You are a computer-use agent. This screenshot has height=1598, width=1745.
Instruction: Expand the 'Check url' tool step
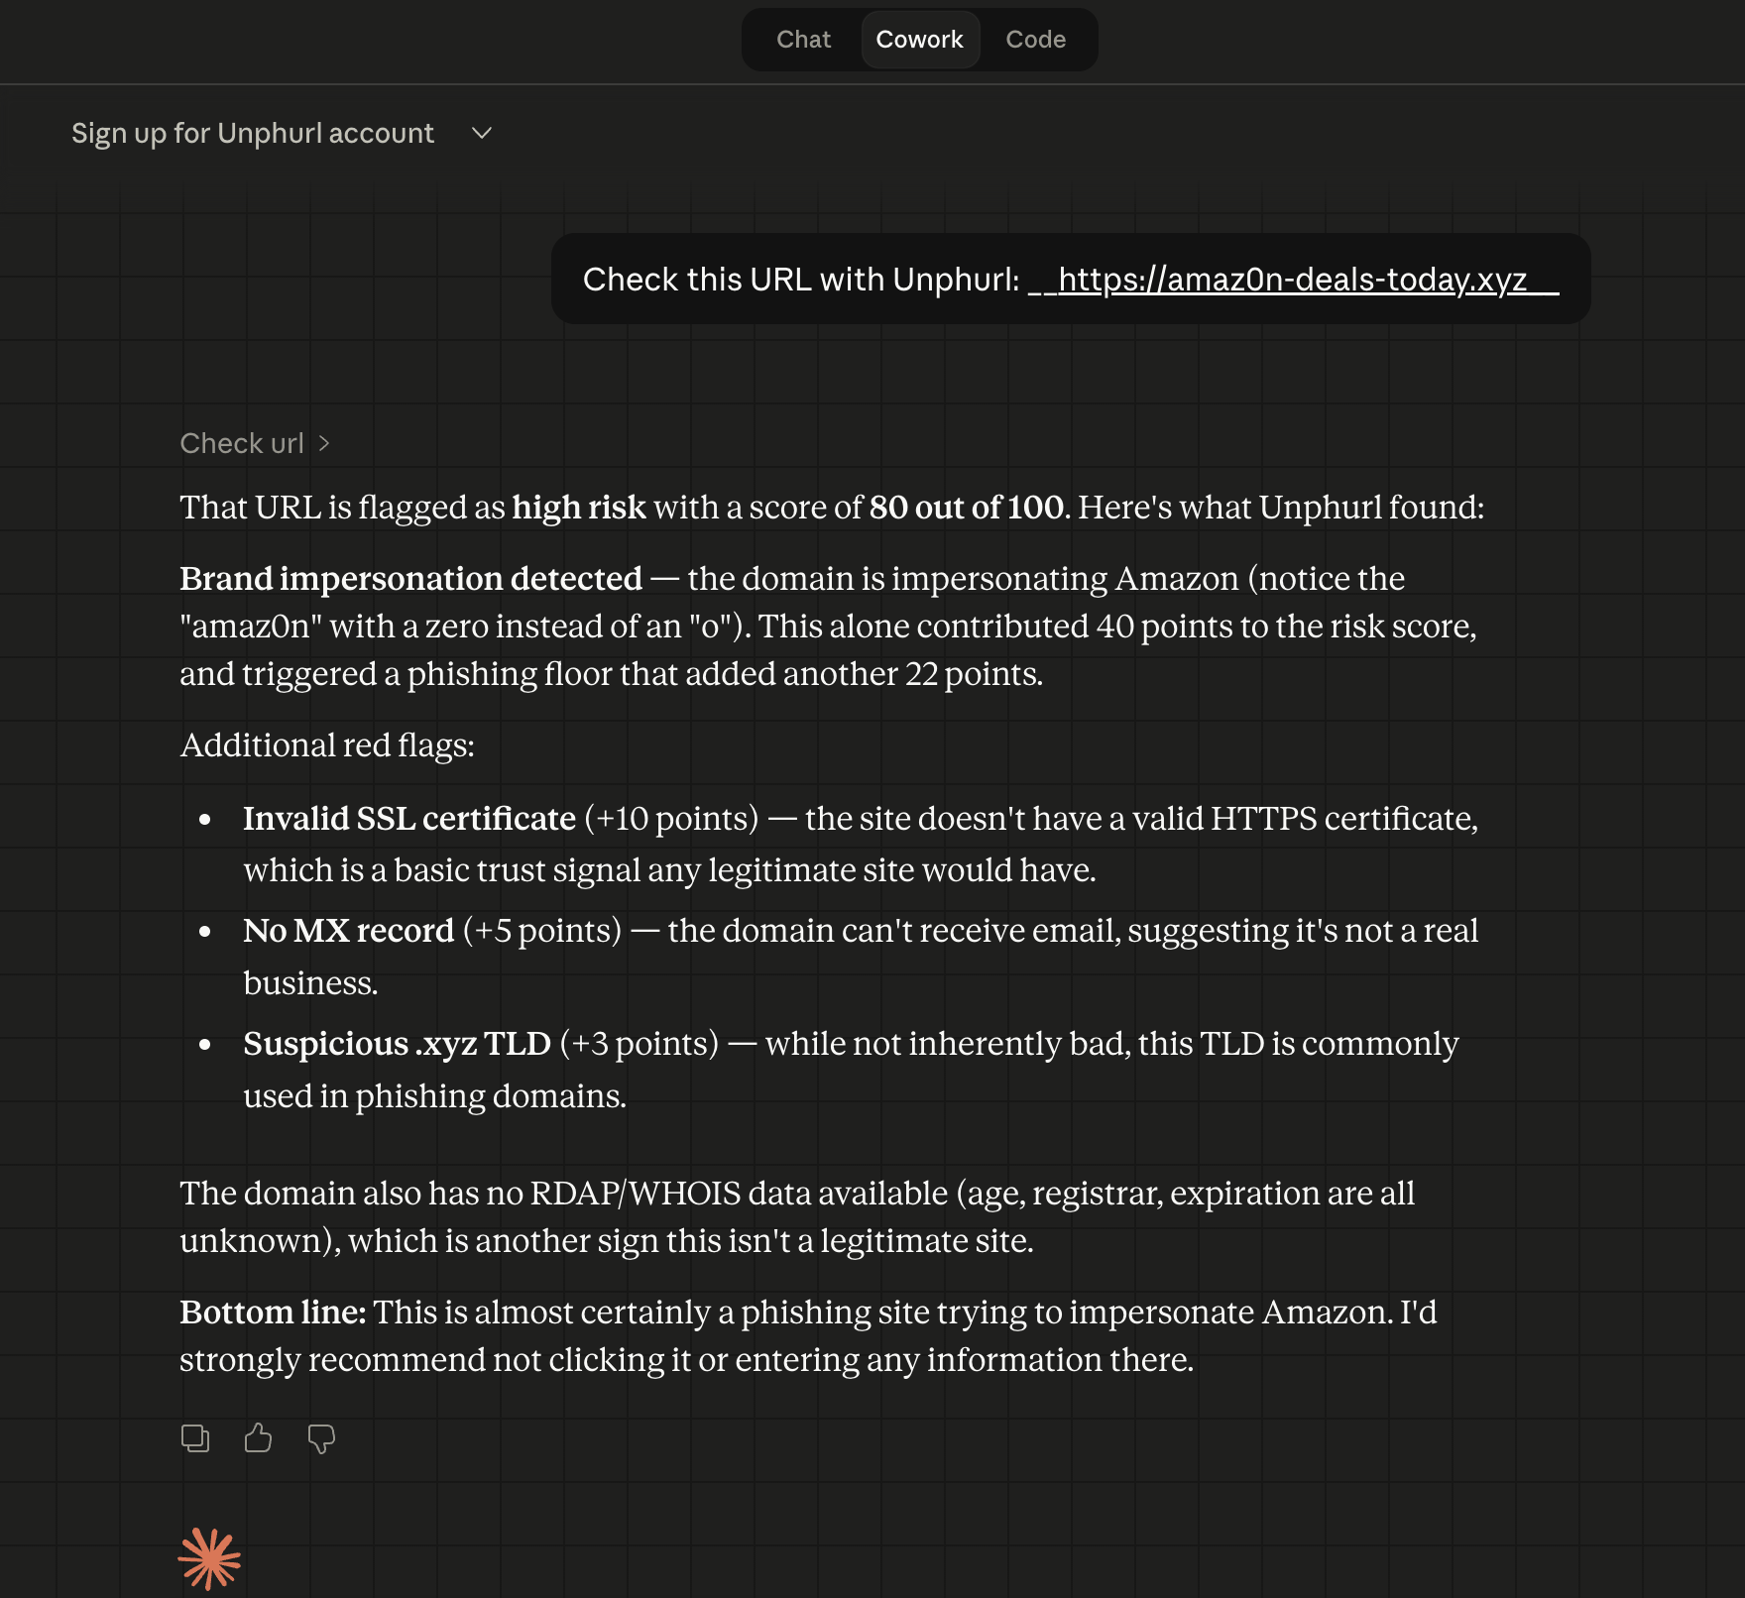(x=255, y=443)
